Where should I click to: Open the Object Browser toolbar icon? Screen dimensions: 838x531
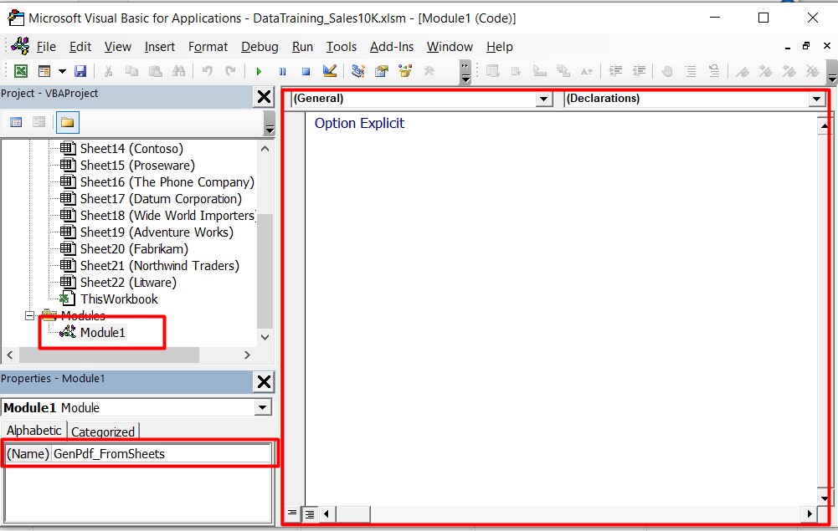[405, 71]
